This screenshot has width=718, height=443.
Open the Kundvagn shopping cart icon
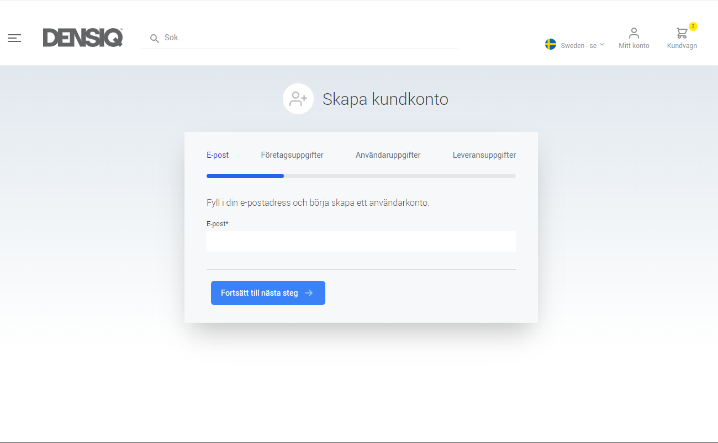682,34
